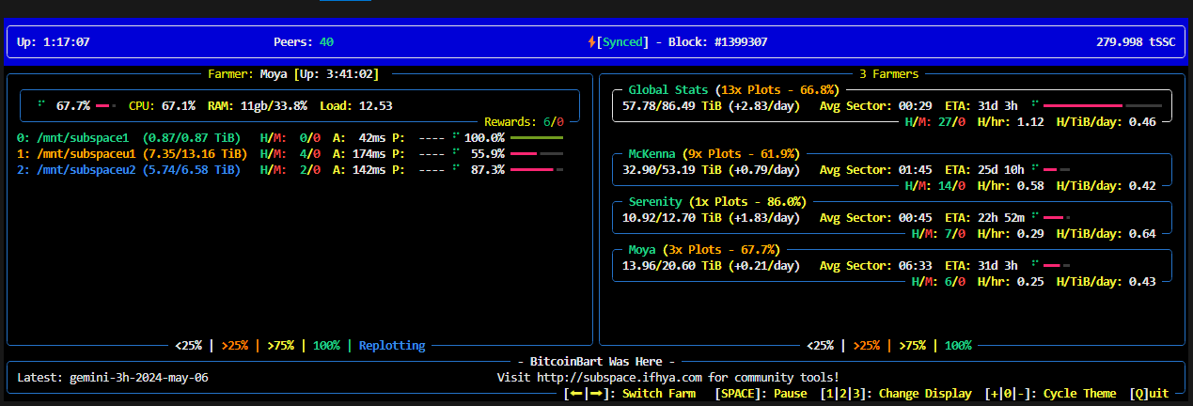This screenshot has width=1193, height=406.
Task: Click the Up: 1:17:07 uptime text
Action: [54, 42]
